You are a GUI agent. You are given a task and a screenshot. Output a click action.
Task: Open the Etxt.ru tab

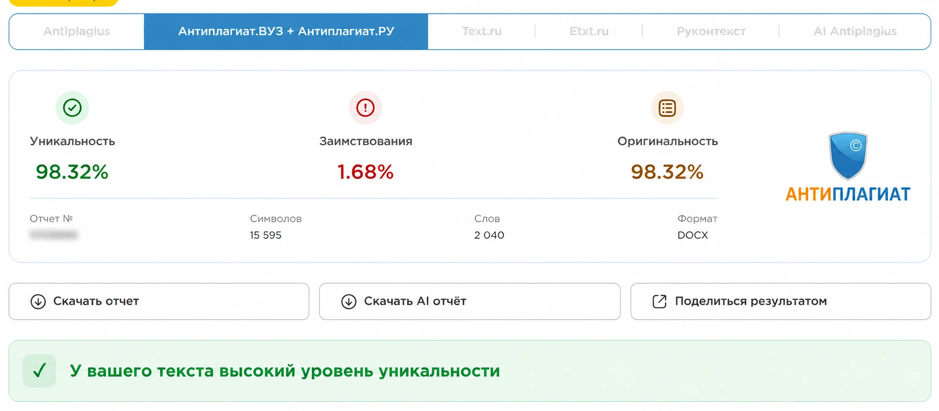[x=589, y=31]
